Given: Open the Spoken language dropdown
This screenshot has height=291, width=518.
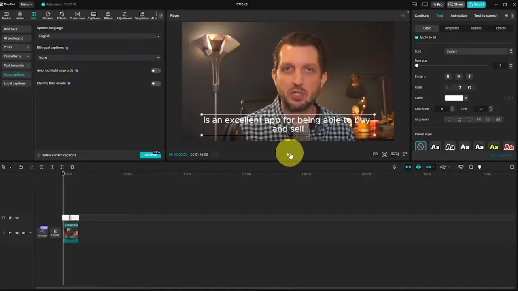Looking at the screenshot, I should tap(99, 36).
